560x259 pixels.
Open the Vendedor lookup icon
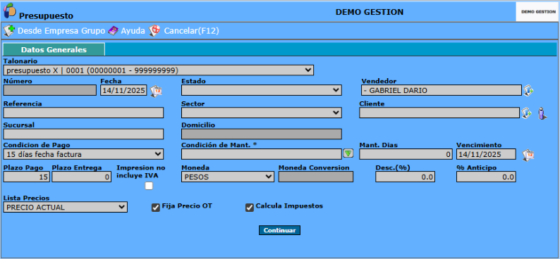[x=528, y=91]
